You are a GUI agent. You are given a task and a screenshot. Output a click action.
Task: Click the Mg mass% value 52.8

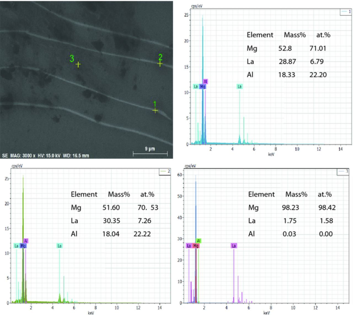click(285, 49)
